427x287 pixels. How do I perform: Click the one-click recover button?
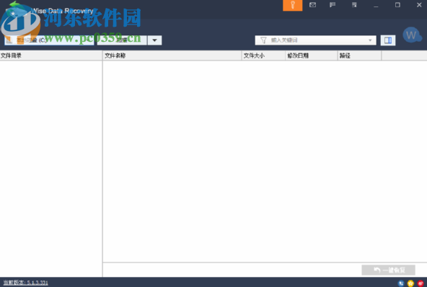click(388, 270)
